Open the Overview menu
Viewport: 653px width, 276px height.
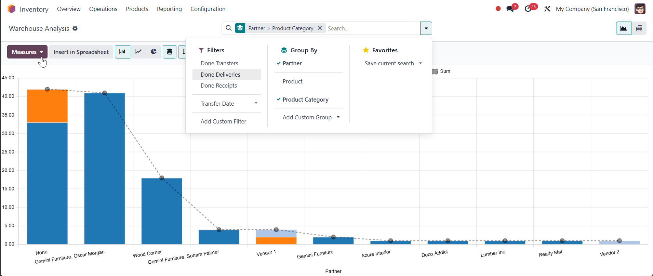coord(69,9)
